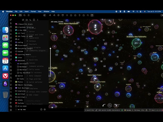Click the compass ribbon icon
163x122 pixels.
[11, 99]
